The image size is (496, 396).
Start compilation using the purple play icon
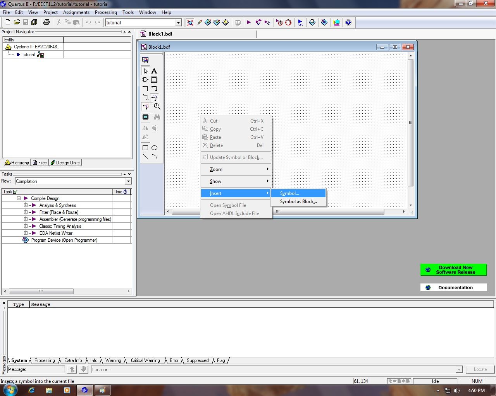(249, 22)
